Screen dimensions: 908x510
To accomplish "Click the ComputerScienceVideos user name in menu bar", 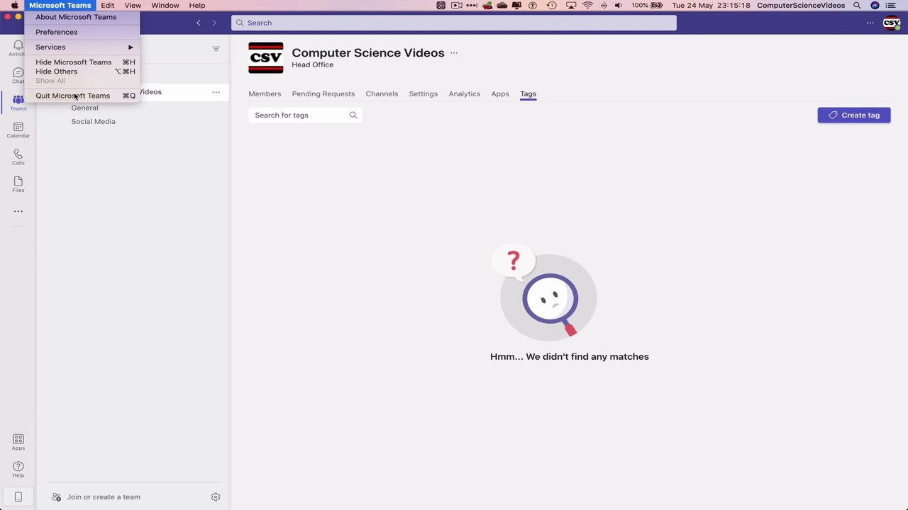I will 801,5.
